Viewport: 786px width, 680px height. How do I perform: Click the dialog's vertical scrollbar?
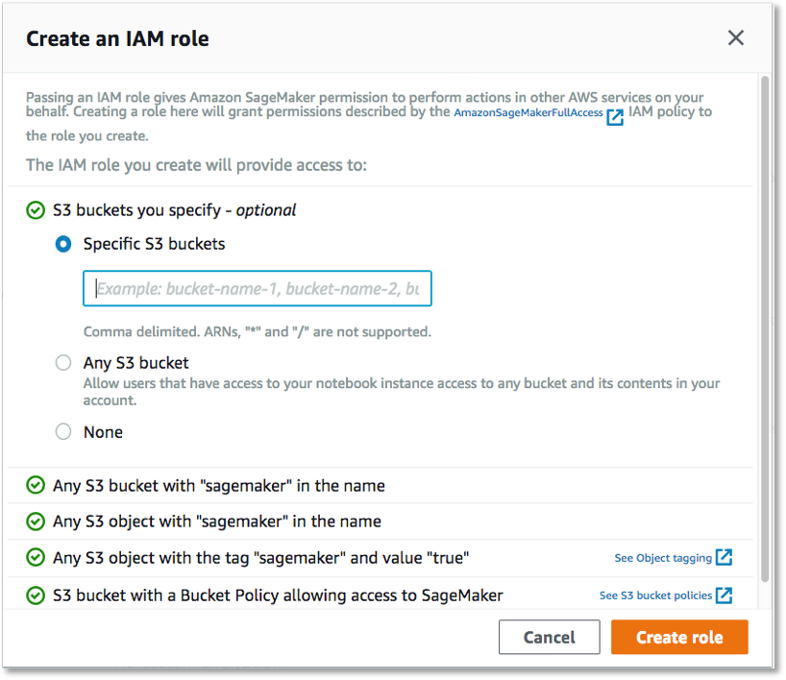tap(765, 328)
